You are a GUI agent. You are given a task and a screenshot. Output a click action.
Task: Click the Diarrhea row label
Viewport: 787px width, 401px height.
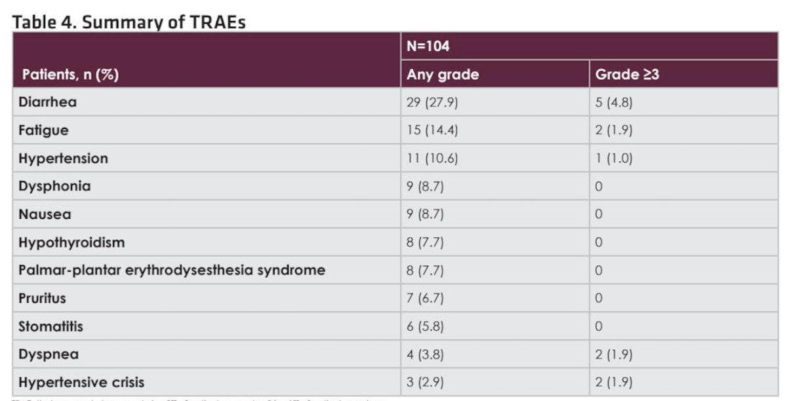click(x=48, y=103)
